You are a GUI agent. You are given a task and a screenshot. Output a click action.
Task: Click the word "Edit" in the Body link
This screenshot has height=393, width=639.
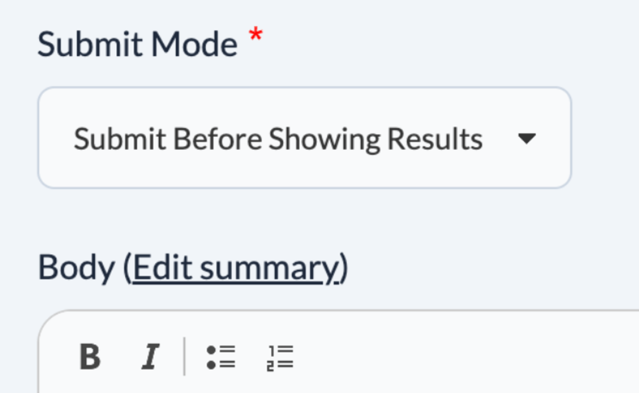(162, 268)
